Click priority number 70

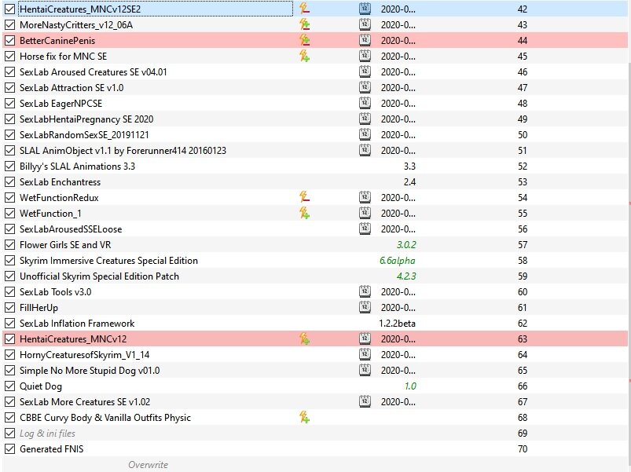pos(523,448)
